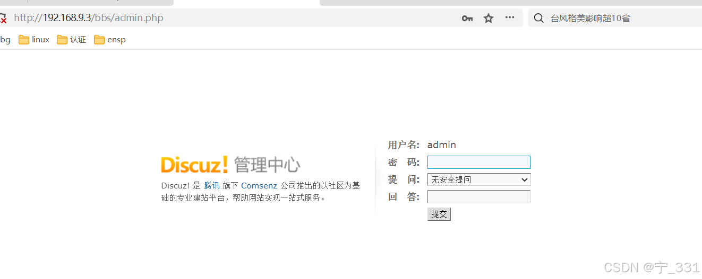
Task: Click the admin username text
Action: pos(442,145)
